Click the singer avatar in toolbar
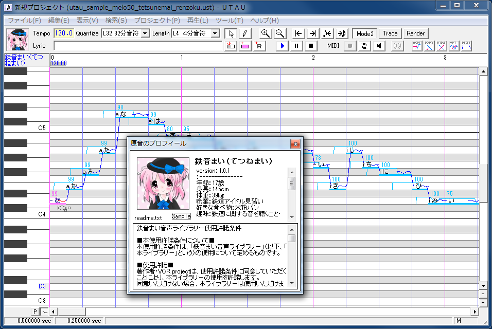492x329 pixels. click(x=17, y=40)
